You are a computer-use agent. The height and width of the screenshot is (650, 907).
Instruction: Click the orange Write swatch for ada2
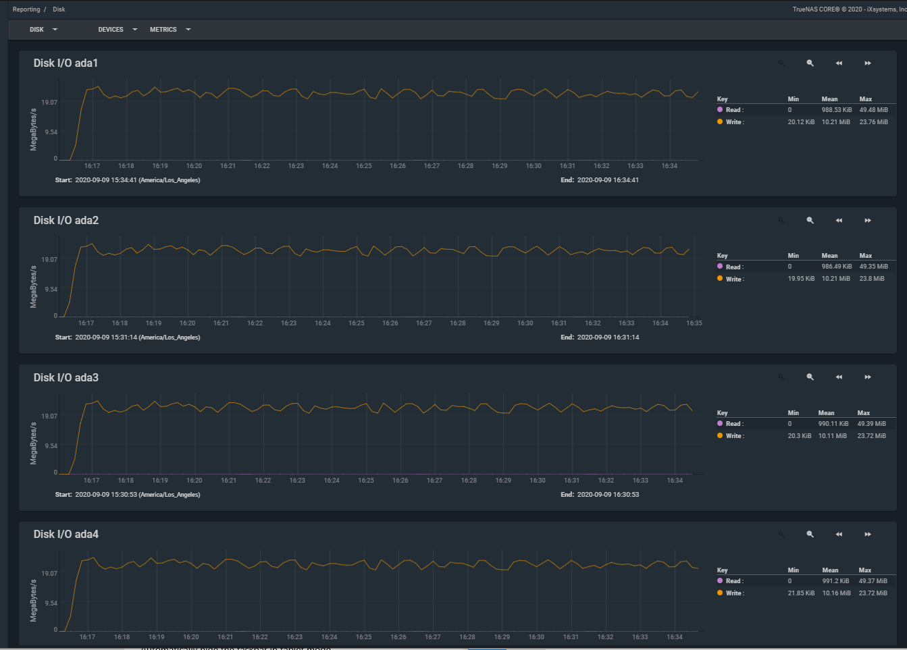720,279
